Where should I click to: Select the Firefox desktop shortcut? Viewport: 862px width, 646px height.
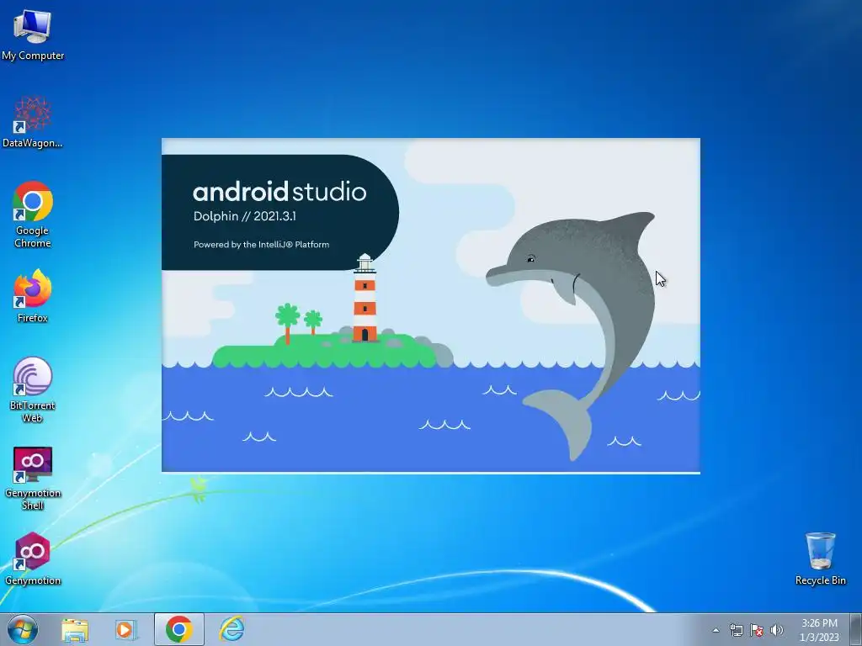(x=33, y=296)
